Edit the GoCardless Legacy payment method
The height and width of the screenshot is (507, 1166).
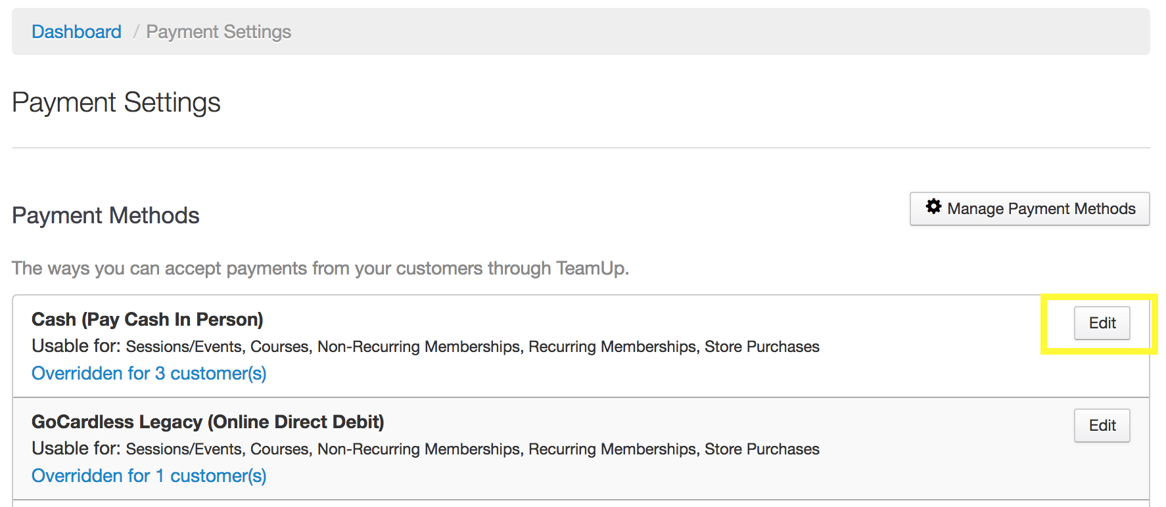click(x=1102, y=426)
